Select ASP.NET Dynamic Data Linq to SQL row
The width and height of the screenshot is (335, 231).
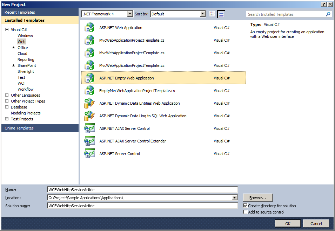pyautogui.click(x=164, y=116)
